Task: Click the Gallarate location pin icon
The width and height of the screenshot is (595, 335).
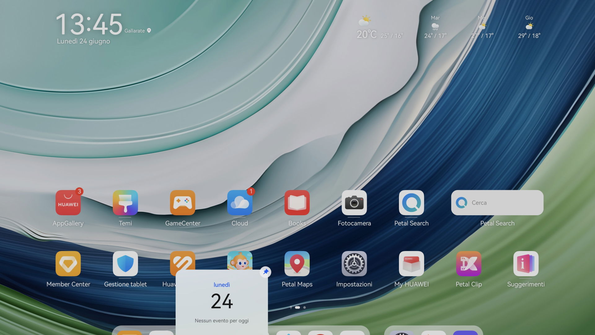Action: point(149,30)
